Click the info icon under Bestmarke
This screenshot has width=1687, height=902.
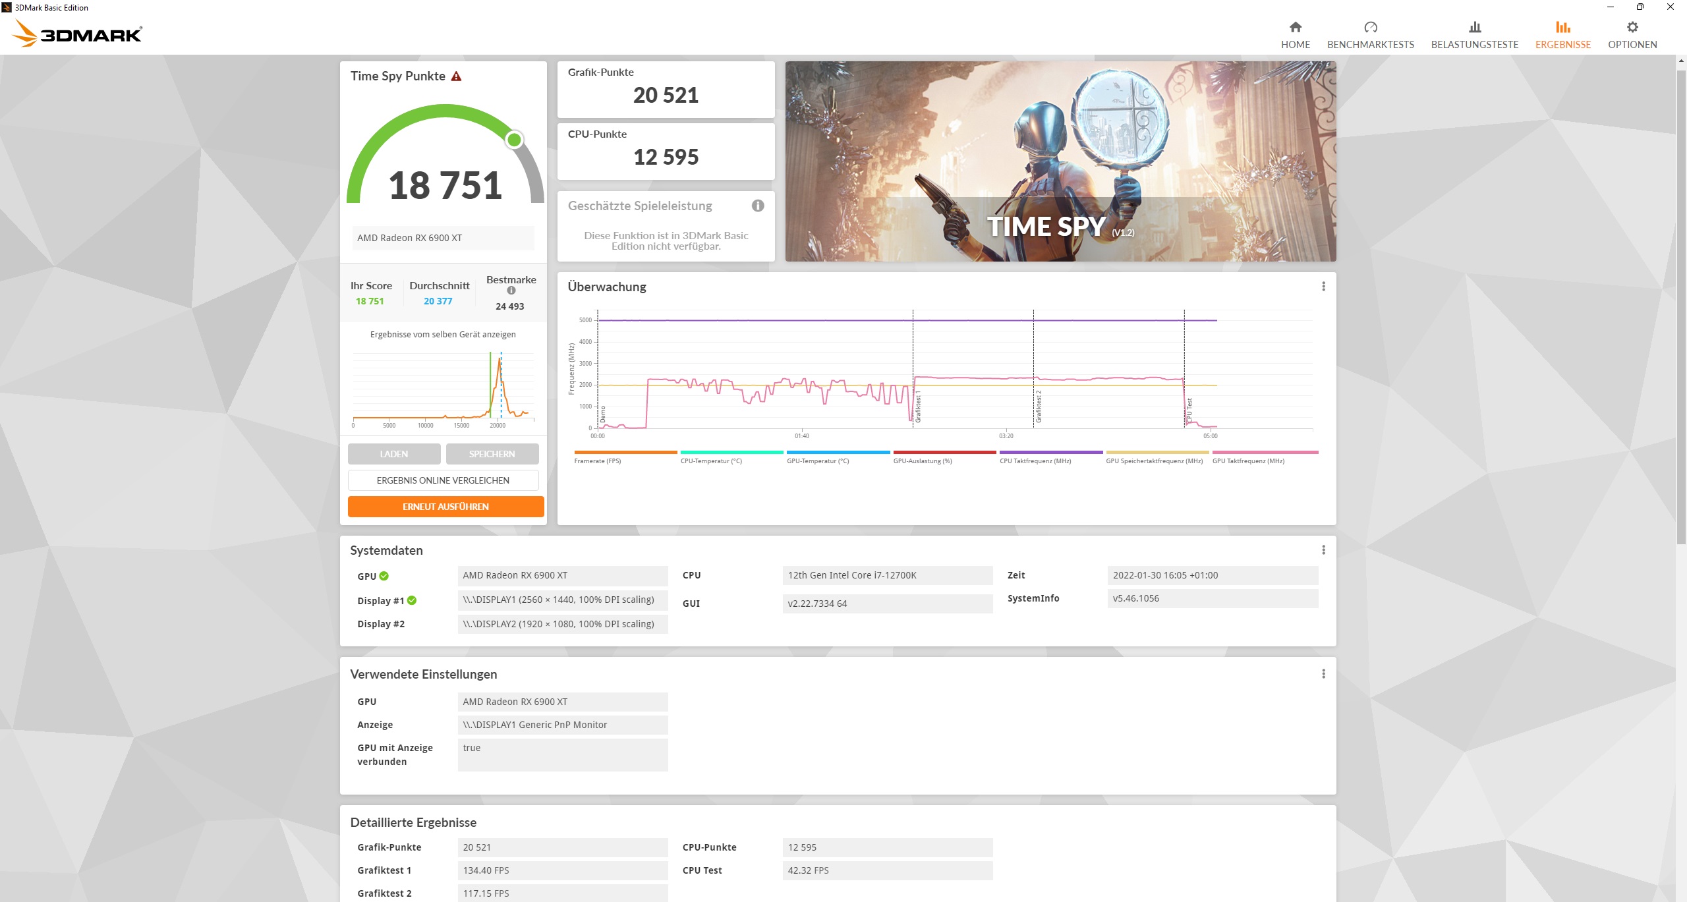511,290
